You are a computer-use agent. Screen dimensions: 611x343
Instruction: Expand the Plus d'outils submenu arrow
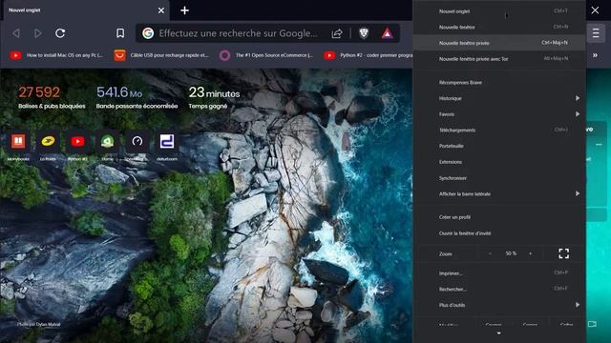click(x=577, y=305)
